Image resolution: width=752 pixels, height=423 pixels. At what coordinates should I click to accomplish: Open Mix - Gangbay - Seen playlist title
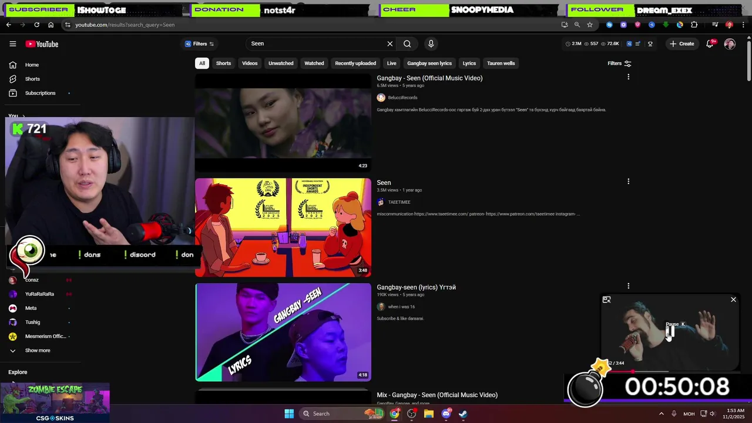point(437,395)
